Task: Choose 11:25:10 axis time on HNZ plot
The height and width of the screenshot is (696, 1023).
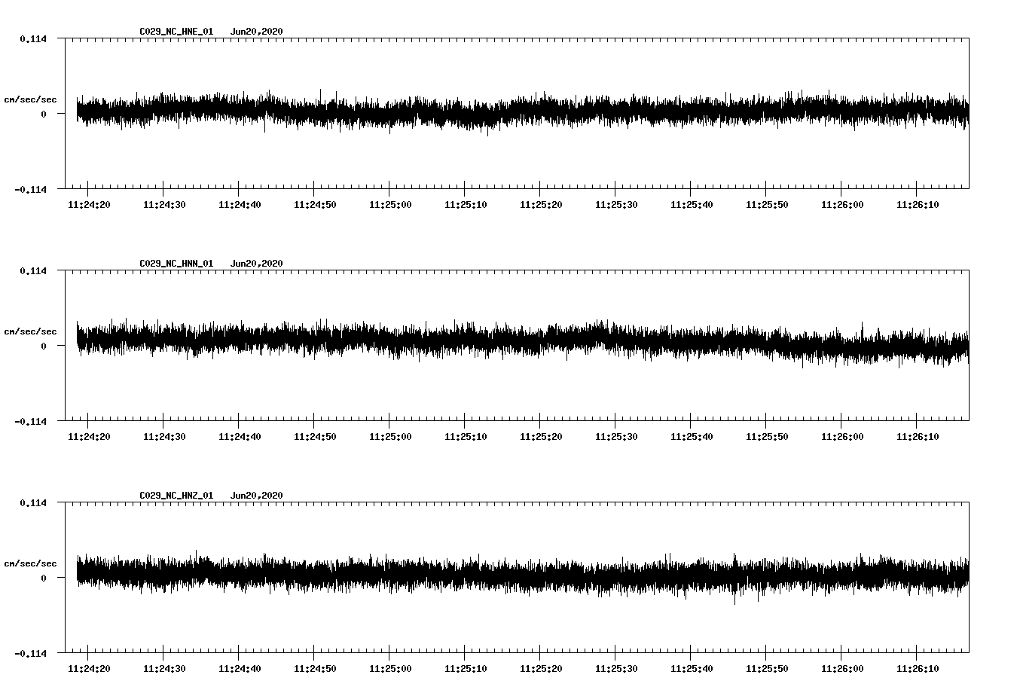Action: click(466, 669)
